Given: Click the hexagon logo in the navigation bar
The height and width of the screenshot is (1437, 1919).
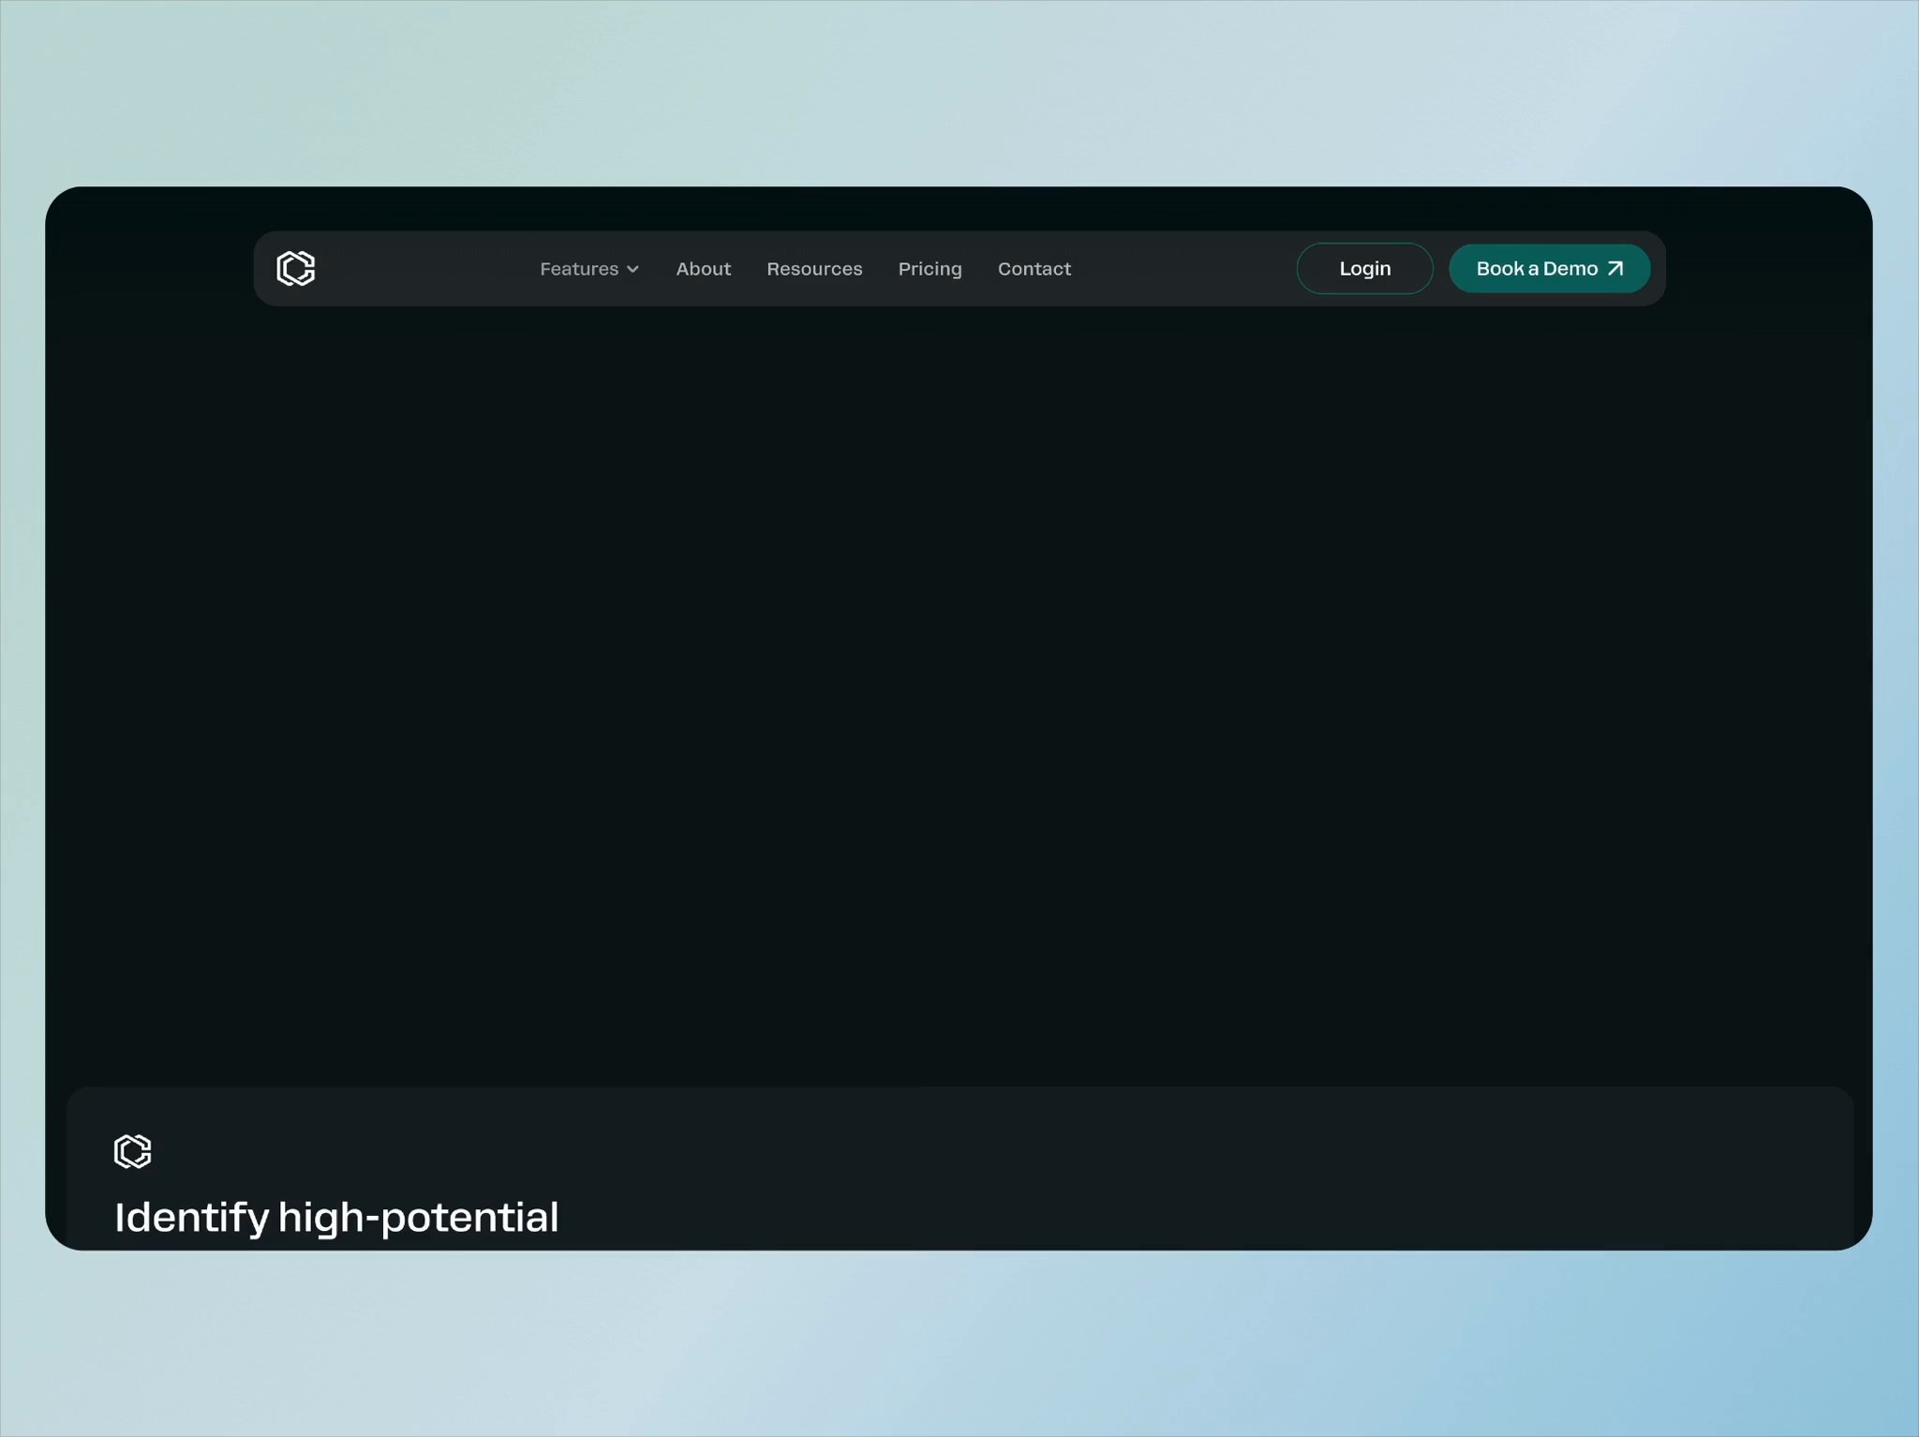Looking at the screenshot, I should (296, 269).
